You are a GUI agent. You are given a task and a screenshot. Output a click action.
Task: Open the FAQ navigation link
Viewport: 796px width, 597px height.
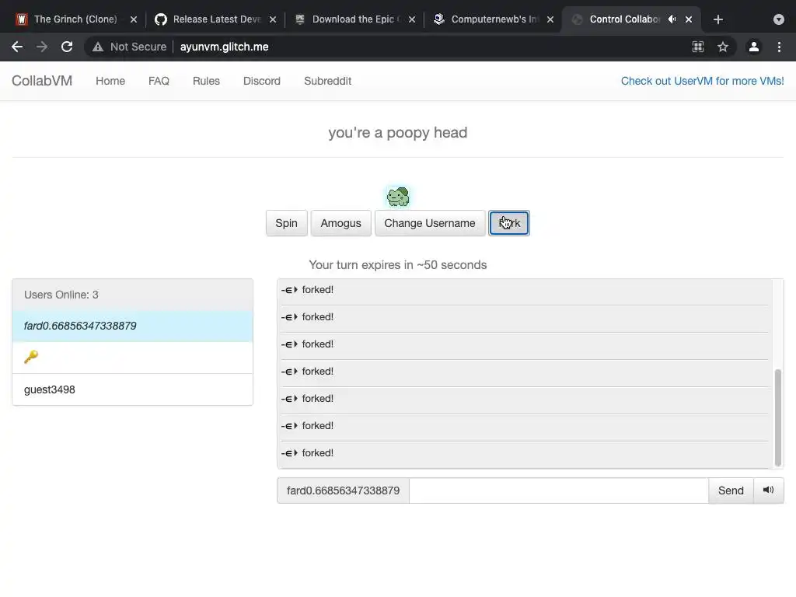pos(159,81)
